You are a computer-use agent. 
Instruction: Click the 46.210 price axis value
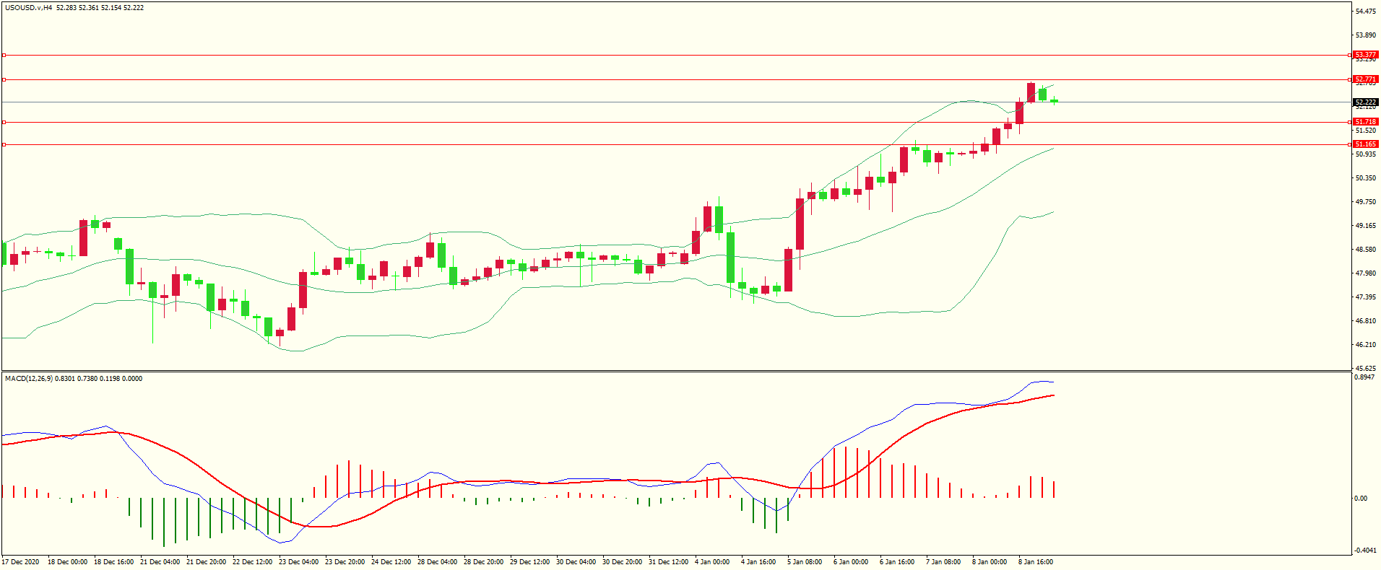[x=1365, y=345]
